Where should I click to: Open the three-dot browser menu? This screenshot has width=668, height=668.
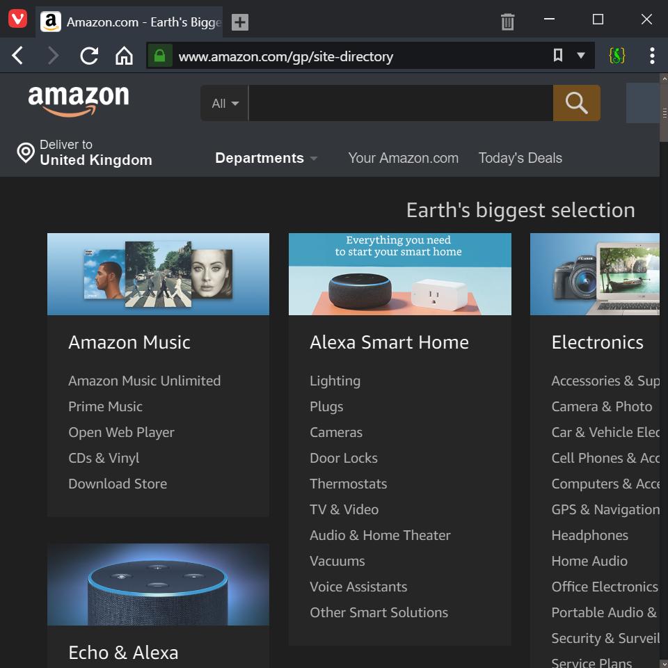(x=652, y=56)
